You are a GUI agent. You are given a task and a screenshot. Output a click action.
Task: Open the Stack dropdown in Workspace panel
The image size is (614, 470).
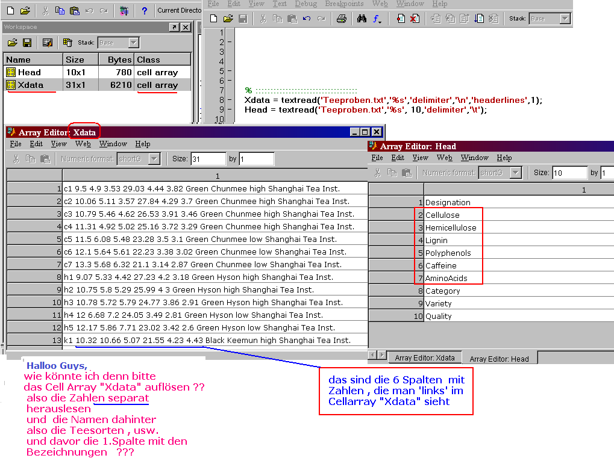point(134,43)
